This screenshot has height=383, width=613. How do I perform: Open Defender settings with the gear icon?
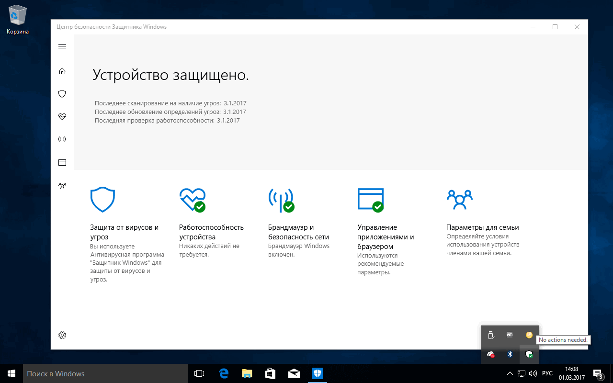coord(62,335)
